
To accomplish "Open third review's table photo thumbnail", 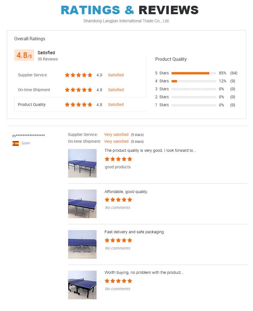I will (x=82, y=244).
